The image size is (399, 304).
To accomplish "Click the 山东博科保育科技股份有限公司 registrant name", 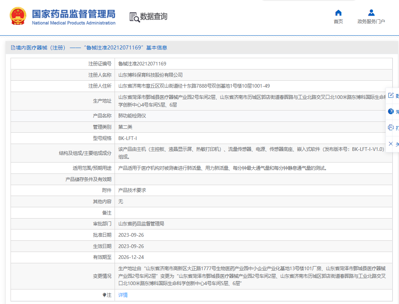I will [150, 75].
